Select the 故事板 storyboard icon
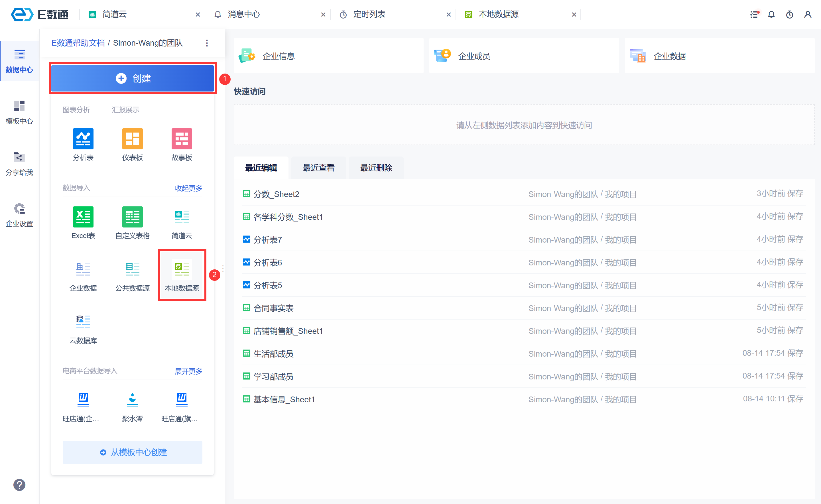The image size is (821, 504). point(182,139)
